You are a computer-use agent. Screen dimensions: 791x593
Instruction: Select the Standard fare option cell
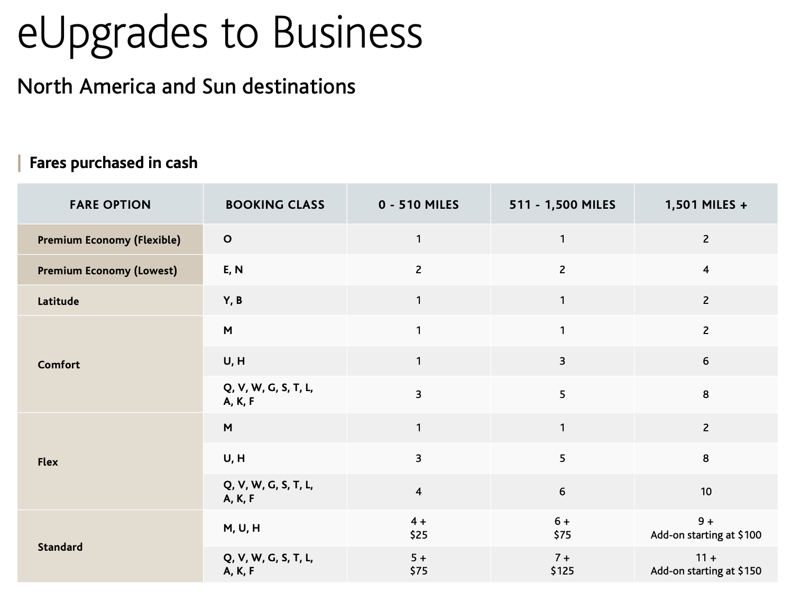pyautogui.click(x=60, y=547)
